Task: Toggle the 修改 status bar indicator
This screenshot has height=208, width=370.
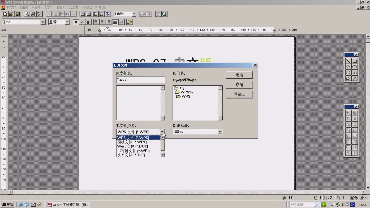Action: click(355, 198)
